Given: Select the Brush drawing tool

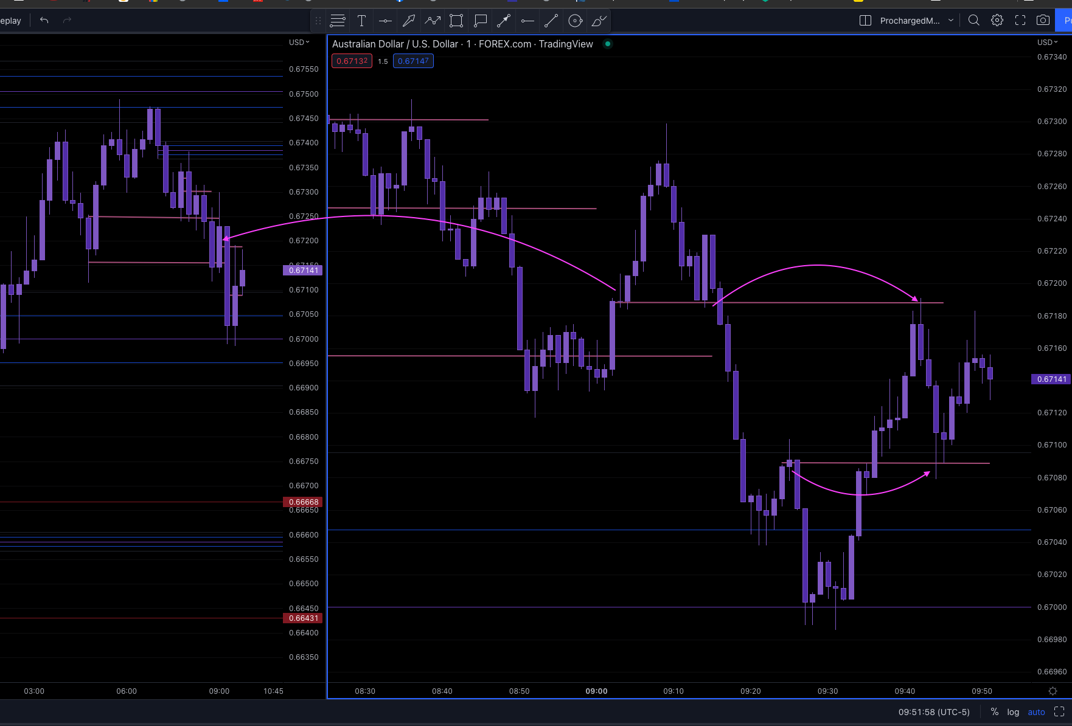Looking at the screenshot, I should pos(598,20).
